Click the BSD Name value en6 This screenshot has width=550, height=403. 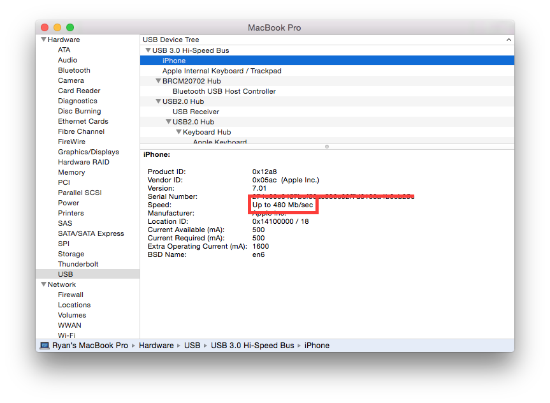tap(259, 254)
